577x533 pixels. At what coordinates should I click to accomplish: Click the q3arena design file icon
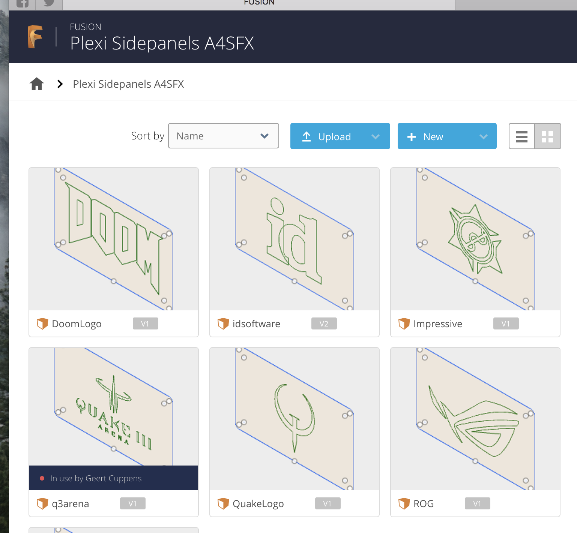[42, 503]
